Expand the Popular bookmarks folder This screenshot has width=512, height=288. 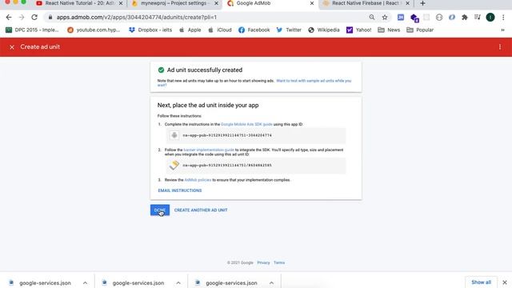[x=420, y=30]
